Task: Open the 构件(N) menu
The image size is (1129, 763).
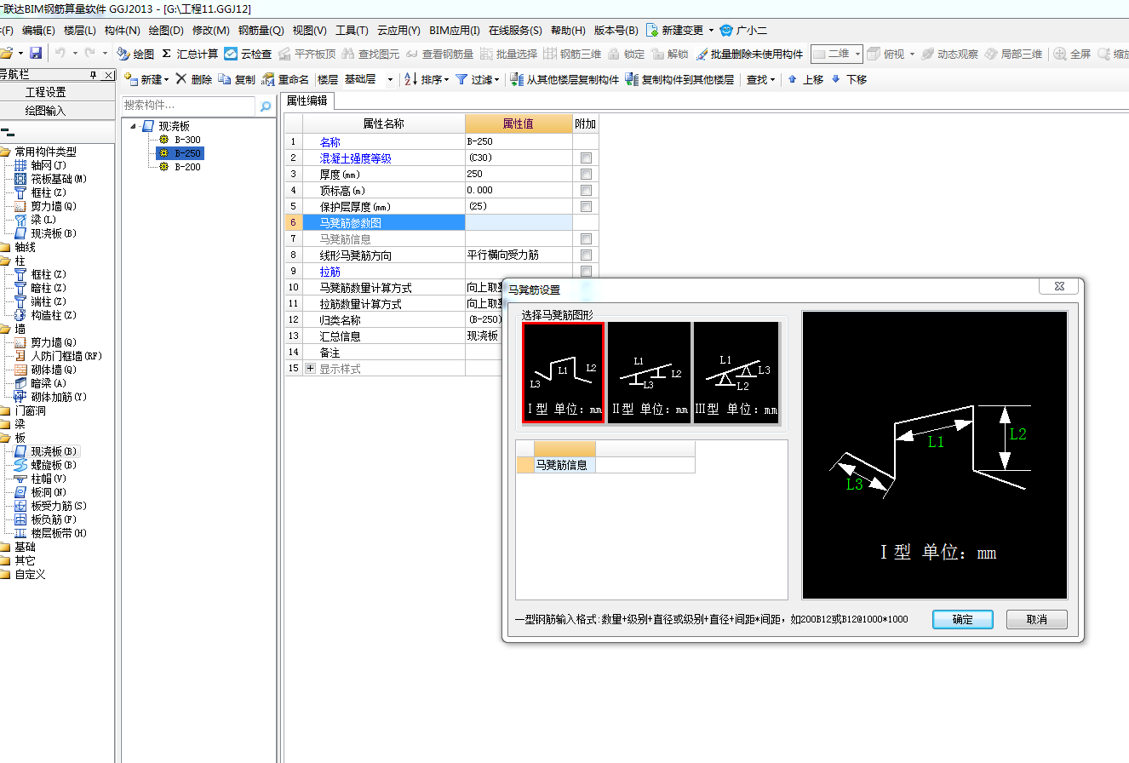Action: click(123, 30)
